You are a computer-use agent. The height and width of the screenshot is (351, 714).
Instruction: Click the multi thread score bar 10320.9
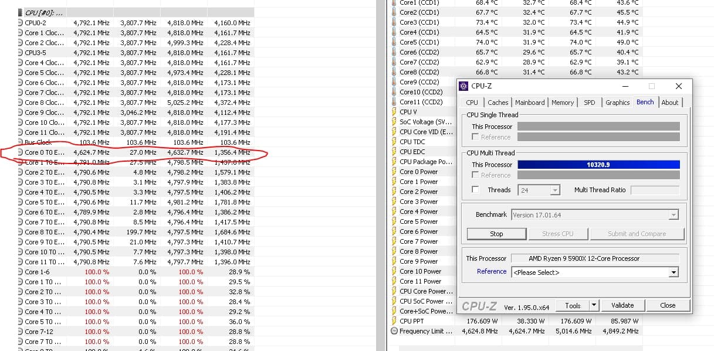pyautogui.click(x=598, y=165)
